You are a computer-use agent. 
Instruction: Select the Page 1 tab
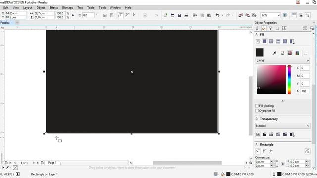[52, 163]
